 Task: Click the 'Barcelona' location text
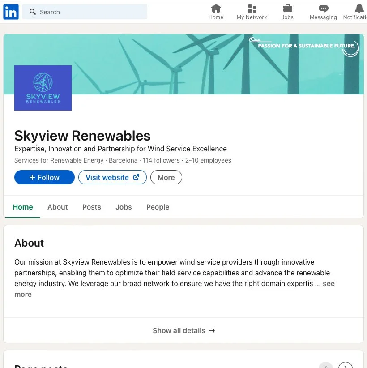(123, 160)
